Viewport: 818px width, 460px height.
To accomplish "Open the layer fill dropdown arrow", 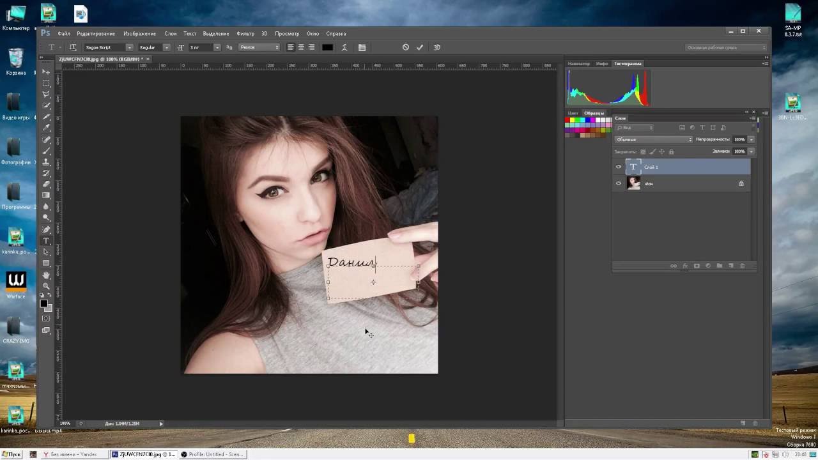I will tap(752, 151).
